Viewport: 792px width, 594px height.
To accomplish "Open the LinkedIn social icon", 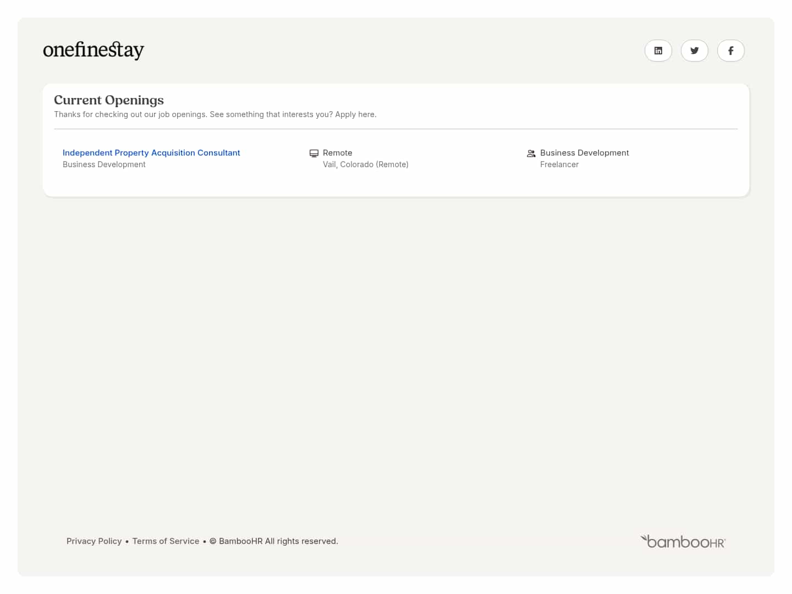I will point(658,51).
